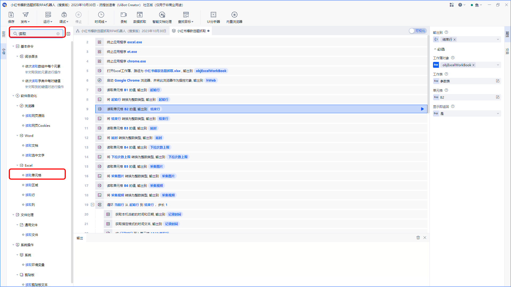Image resolution: width=511 pixels, height=287 pixels.
Task: Close the 输出 output panel
Action: (x=425, y=238)
